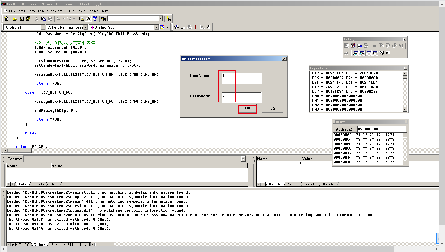Close the floating Registers window

(405, 68)
